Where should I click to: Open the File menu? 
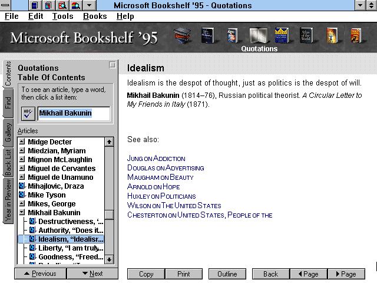(12, 16)
